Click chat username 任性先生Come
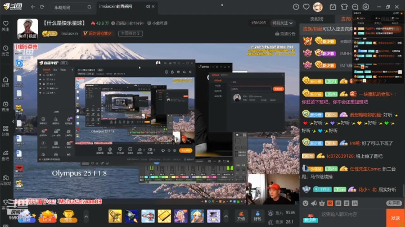The width and height of the screenshot is (405, 227). tap(365, 169)
